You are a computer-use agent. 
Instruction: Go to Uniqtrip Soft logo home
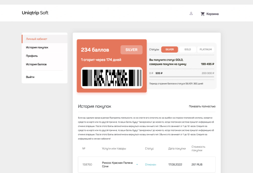pos(35,13)
